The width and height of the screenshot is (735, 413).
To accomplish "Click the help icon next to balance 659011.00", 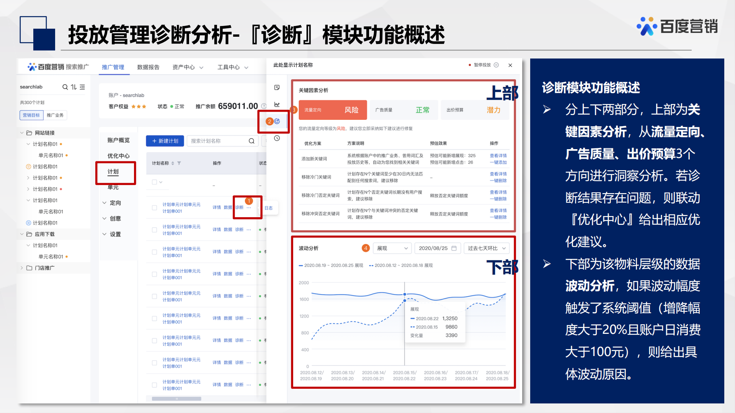I will pyautogui.click(x=264, y=106).
